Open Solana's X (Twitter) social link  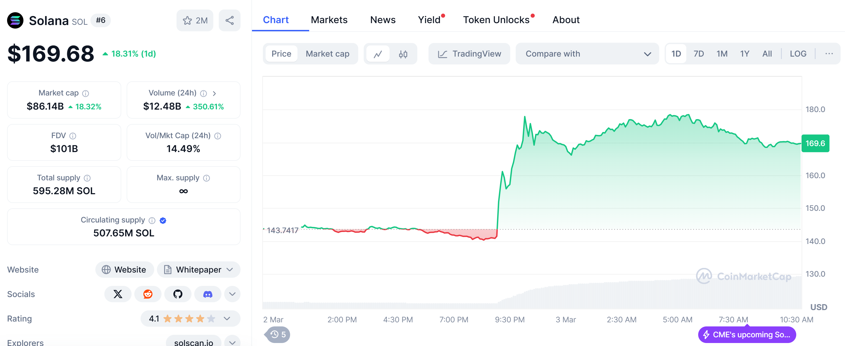118,294
